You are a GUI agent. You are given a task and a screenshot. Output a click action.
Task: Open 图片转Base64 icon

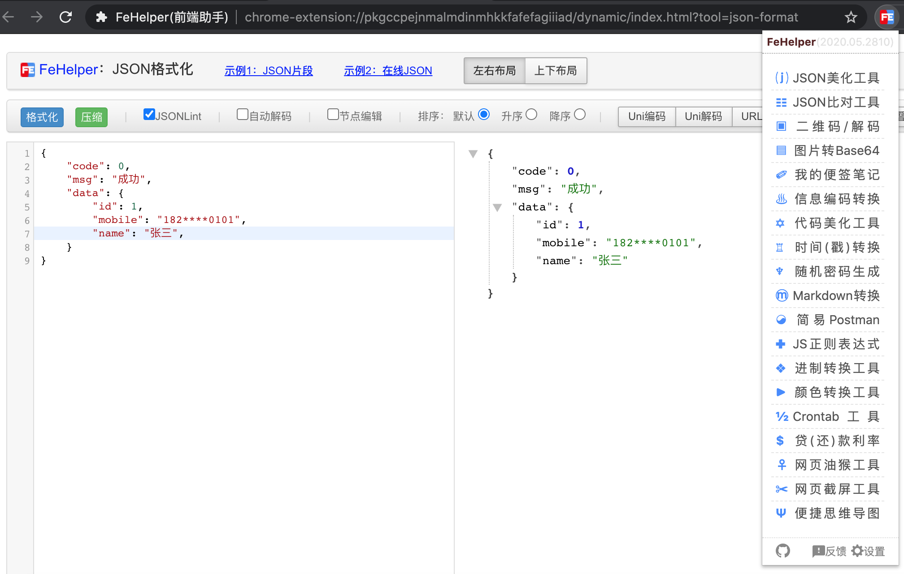[x=781, y=150]
